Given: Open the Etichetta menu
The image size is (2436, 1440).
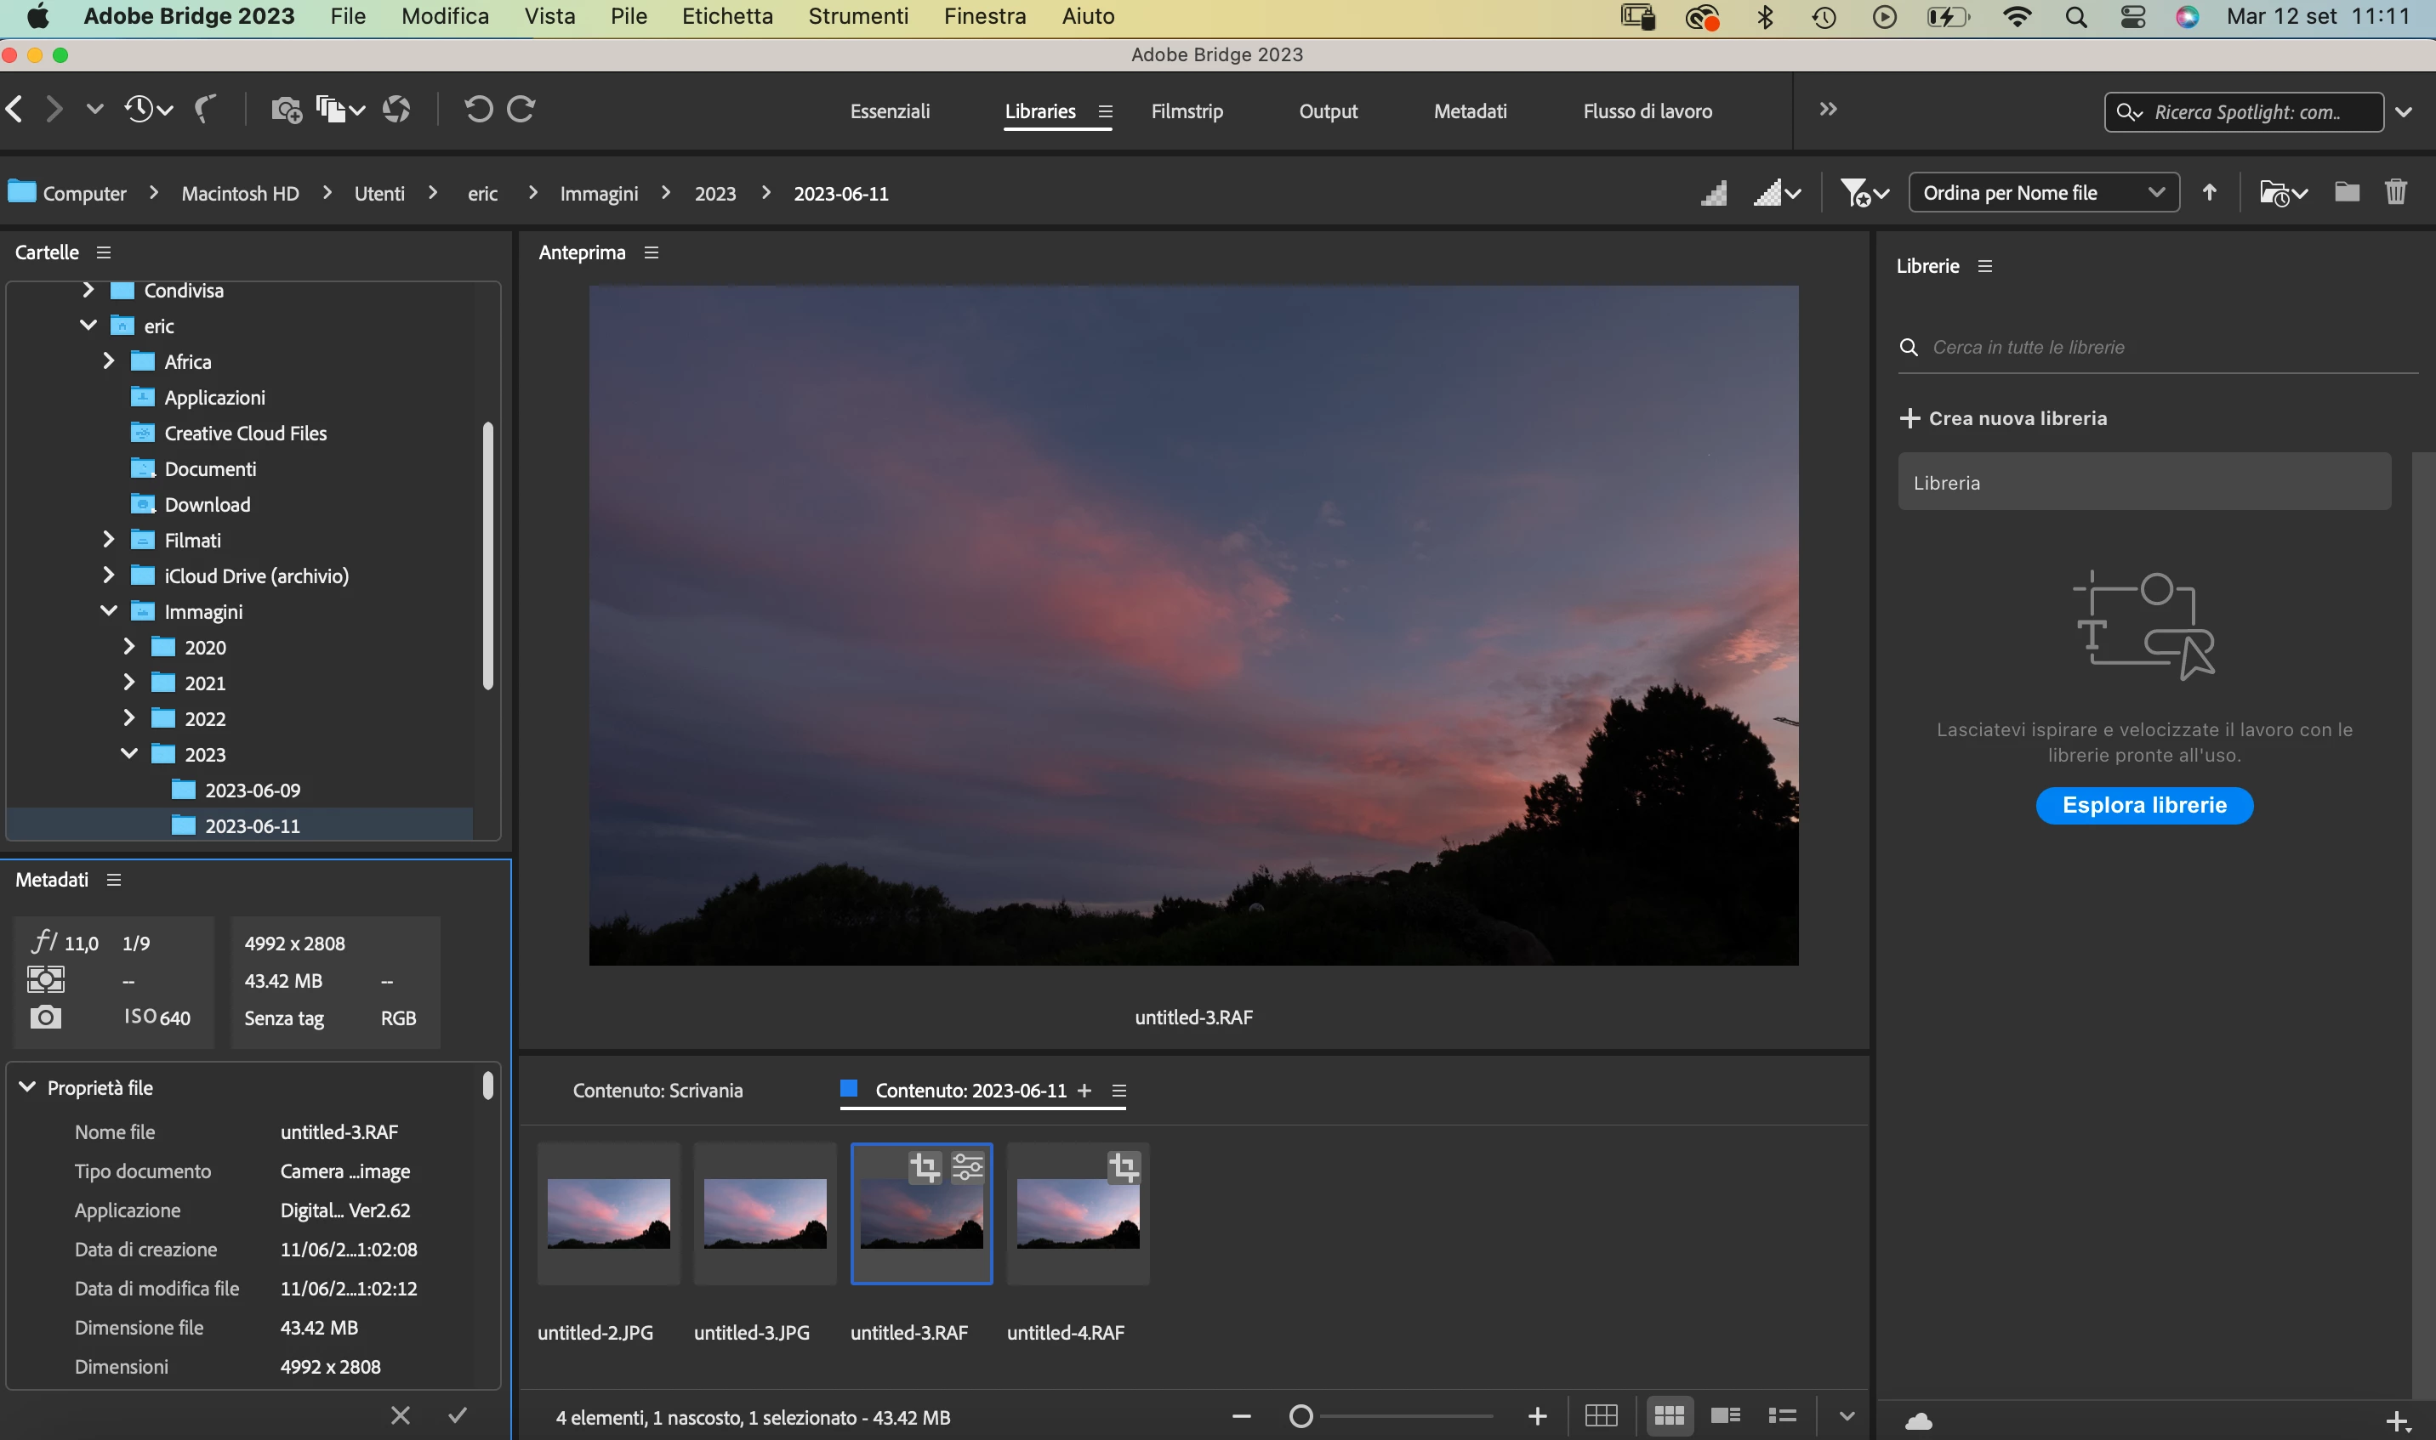Looking at the screenshot, I should click(727, 16).
